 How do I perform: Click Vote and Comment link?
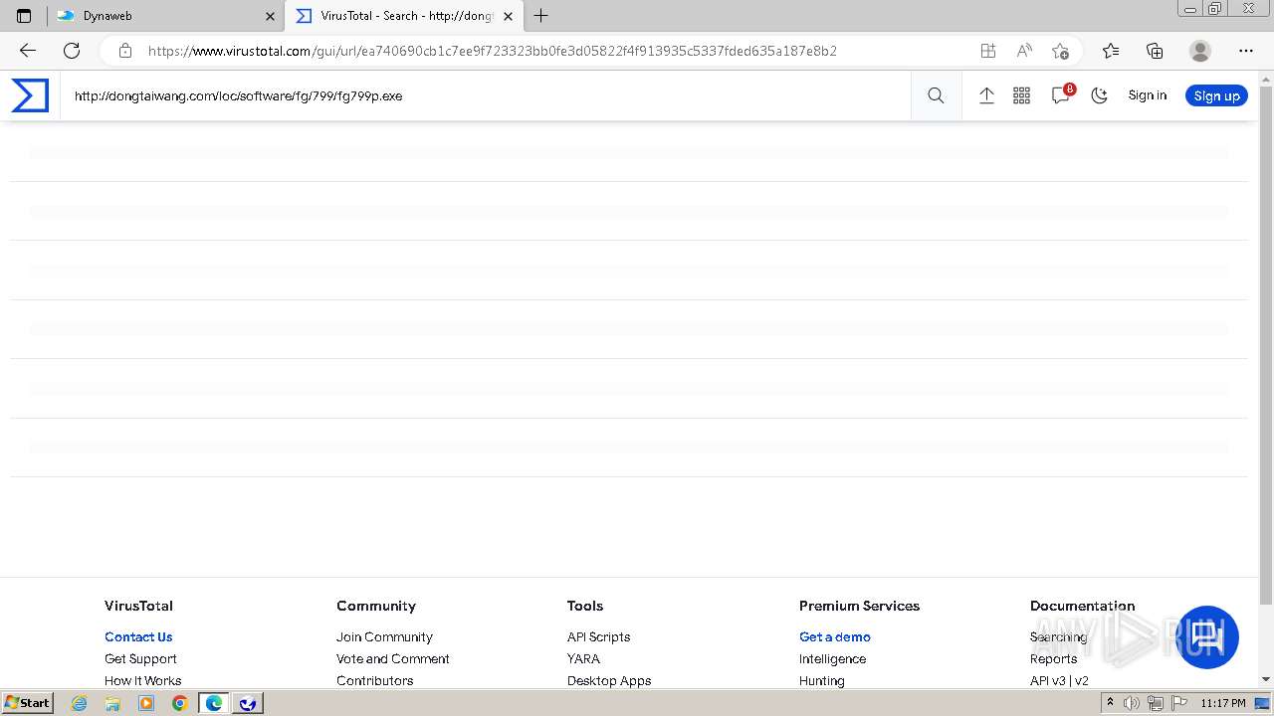tap(392, 658)
